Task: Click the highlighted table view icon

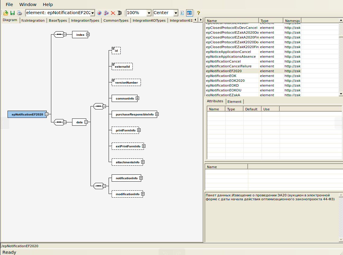Action: coord(189,13)
